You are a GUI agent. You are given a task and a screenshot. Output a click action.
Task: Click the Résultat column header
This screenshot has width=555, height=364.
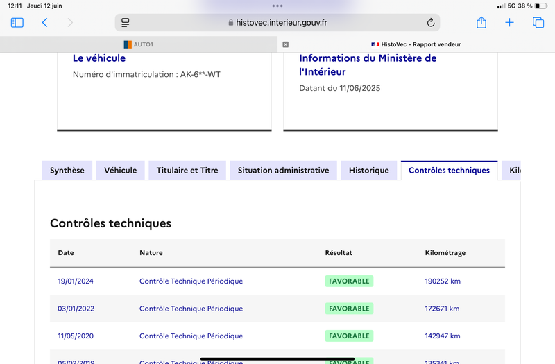coord(339,253)
